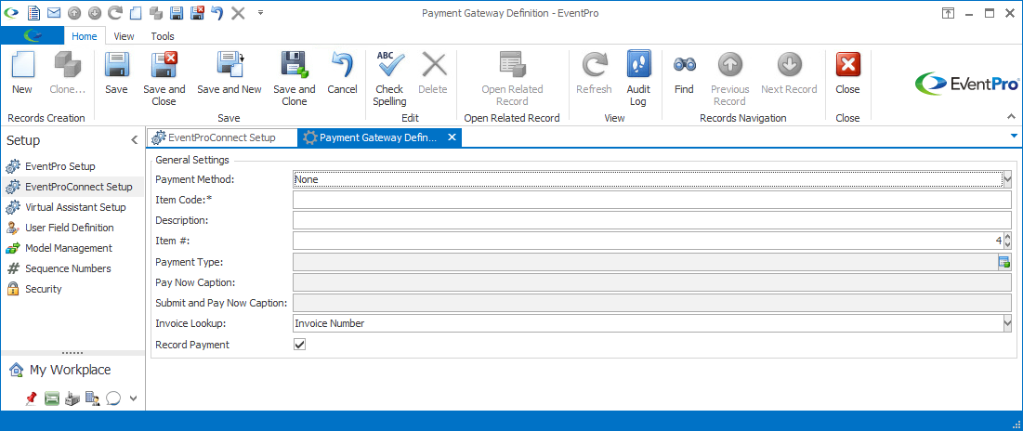
Task: Open the document tabs list dropdown arrow
Action: point(1014,136)
